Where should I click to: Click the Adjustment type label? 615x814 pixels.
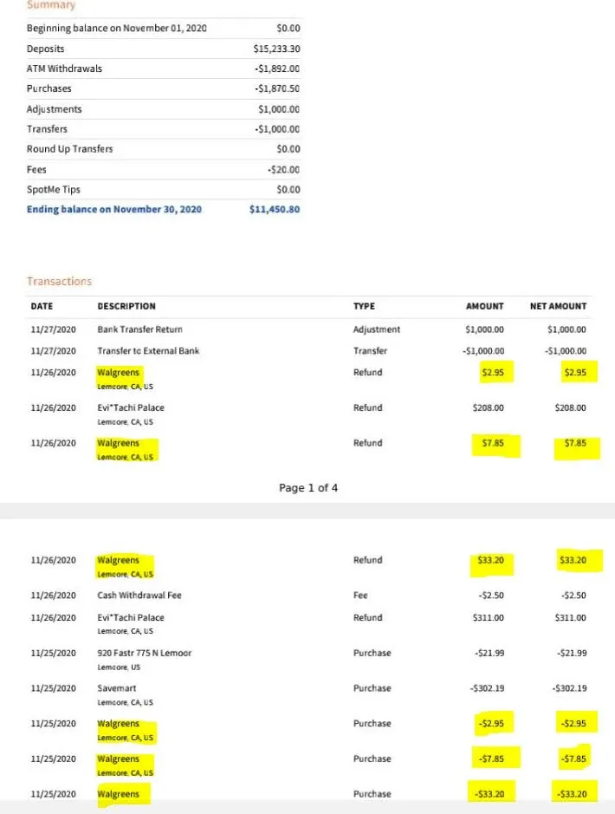point(377,329)
